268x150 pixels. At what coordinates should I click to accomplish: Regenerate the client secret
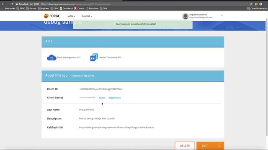[114, 97]
